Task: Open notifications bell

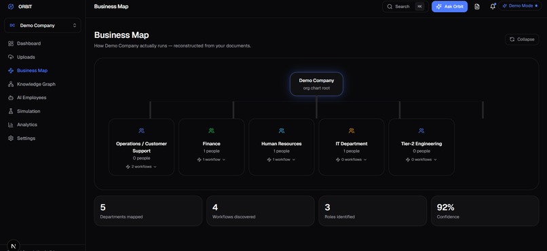Action: click(x=493, y=6)
